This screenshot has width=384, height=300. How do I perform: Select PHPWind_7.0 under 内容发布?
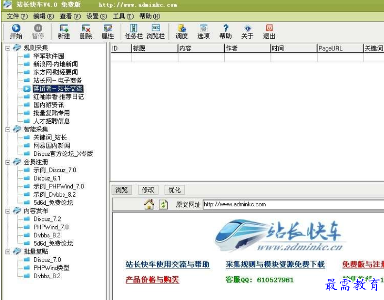click(x=51, y=227)
